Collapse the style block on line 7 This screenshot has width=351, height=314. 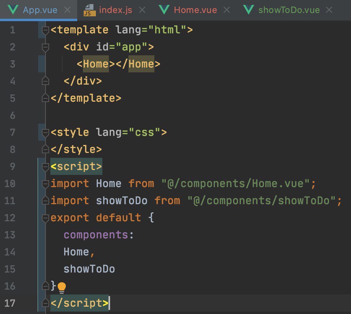pos(45,133)
